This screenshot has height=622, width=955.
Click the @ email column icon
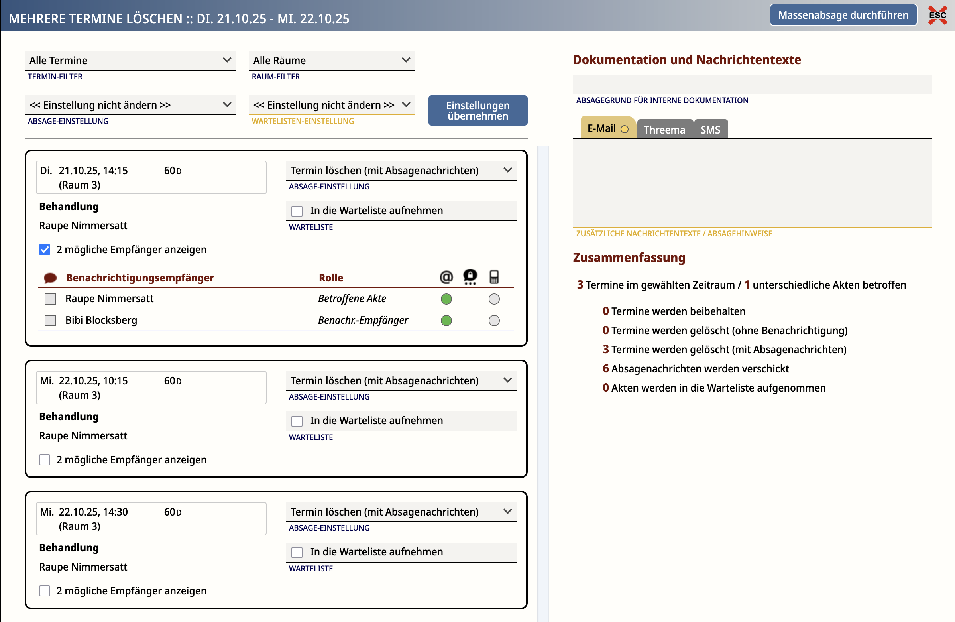[446, 277]
